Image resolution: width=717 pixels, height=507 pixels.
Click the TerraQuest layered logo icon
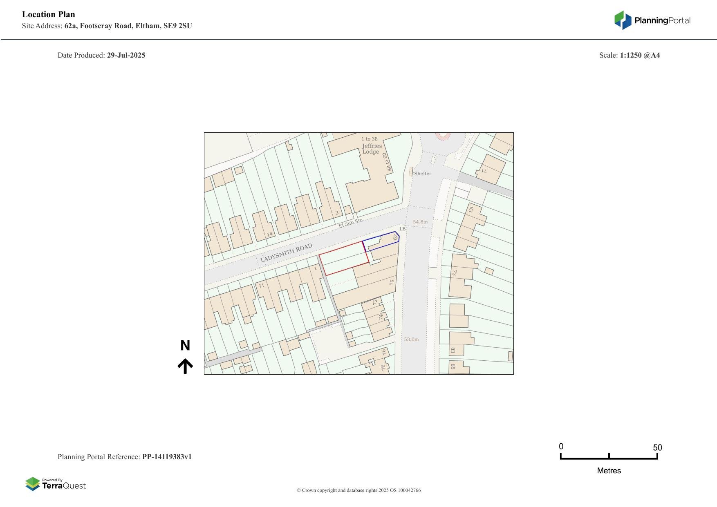(x=33, y=484)
